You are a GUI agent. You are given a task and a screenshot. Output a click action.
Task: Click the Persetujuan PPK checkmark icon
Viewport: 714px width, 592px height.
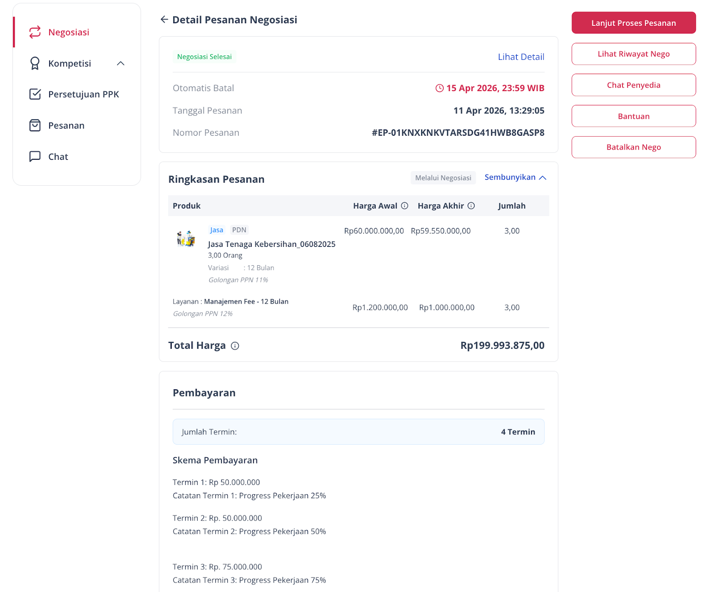click(35, 94)
